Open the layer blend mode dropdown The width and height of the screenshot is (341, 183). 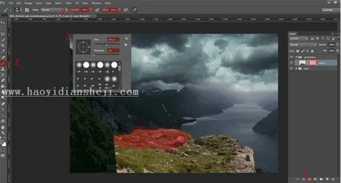(303, 45)
